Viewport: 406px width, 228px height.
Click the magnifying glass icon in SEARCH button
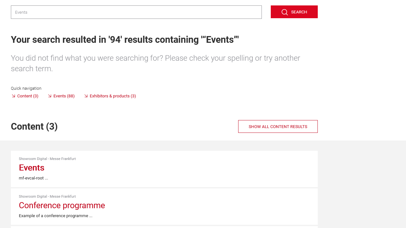click(285, 12)
